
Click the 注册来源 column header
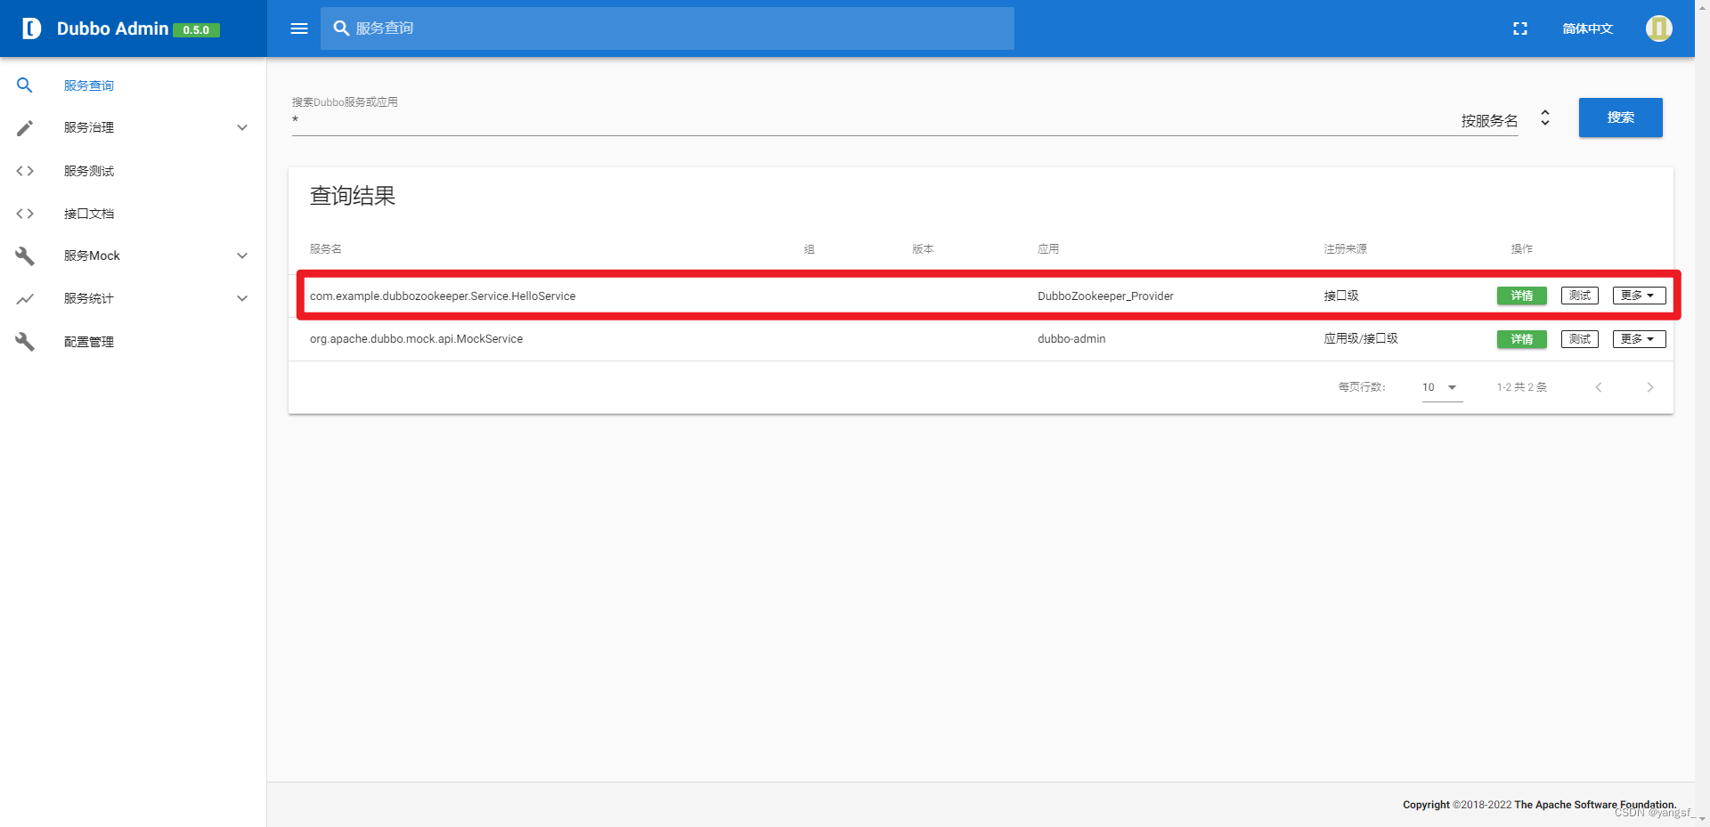[x=1345, y=249]
